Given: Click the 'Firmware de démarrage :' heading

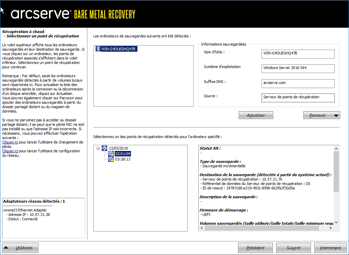Looking at the screenshot, I should coord(224,210).
